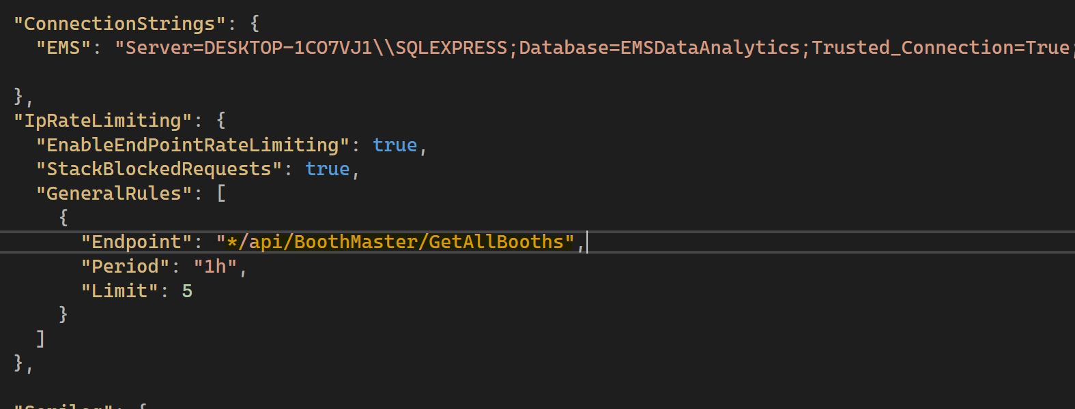The height and width of the screenshot is (409, 1075).
Task: Click the true value of EnableEndPointRateLimiting
Action: [x=395, y=145]
